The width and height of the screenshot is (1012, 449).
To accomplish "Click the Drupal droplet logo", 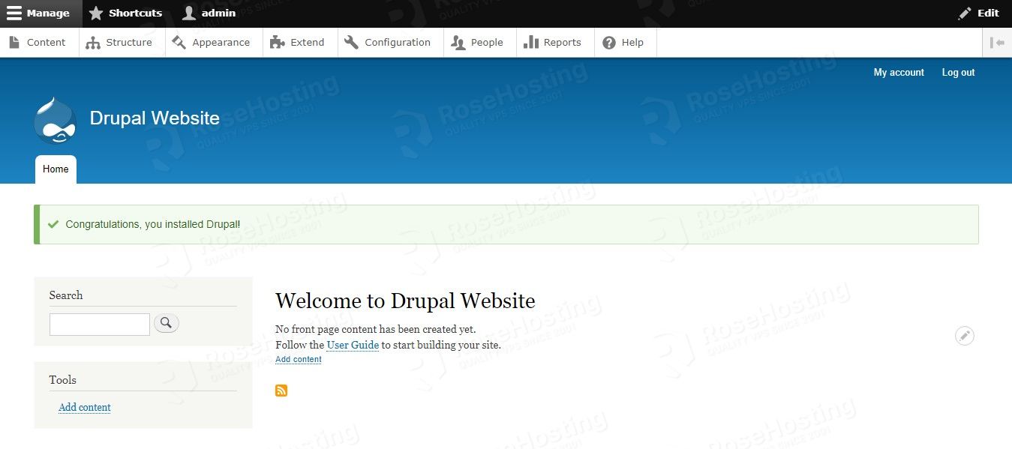I will 54,120.
